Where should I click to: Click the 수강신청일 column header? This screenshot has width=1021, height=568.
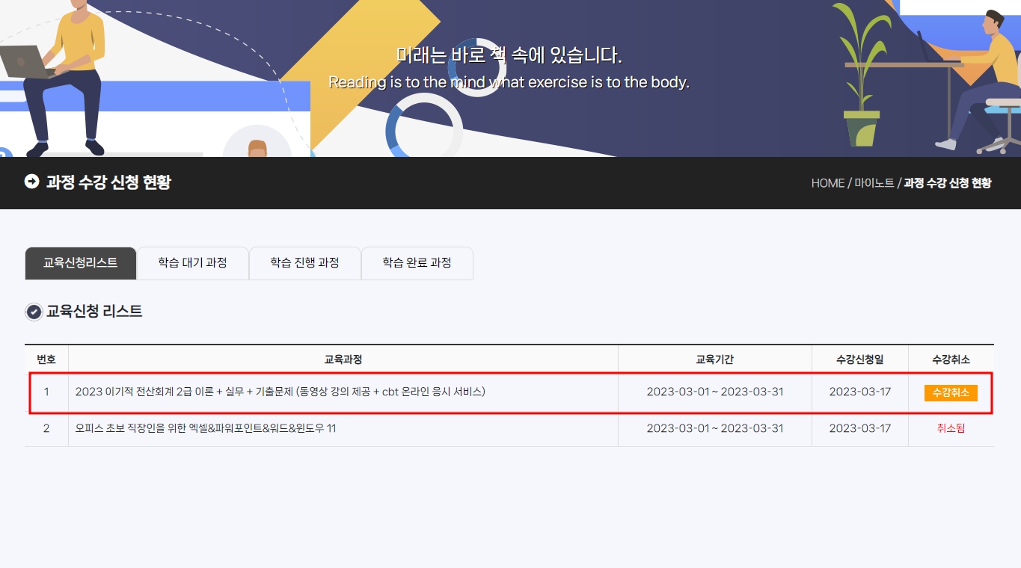point(859,359)
